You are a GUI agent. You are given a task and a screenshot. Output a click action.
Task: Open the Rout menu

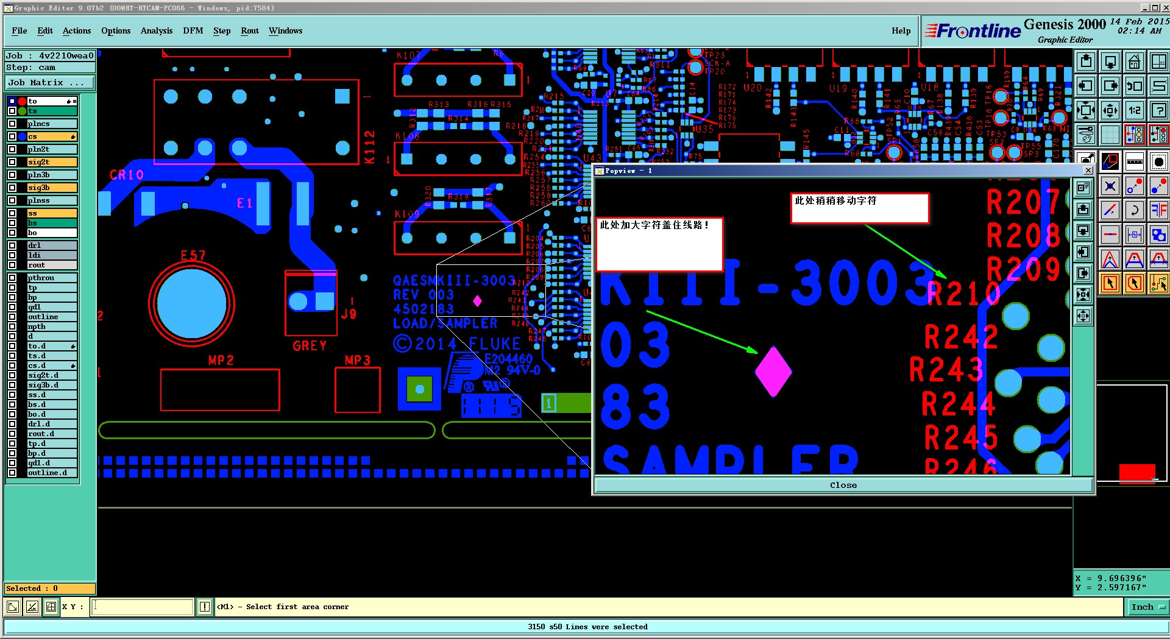pos(250,30)
